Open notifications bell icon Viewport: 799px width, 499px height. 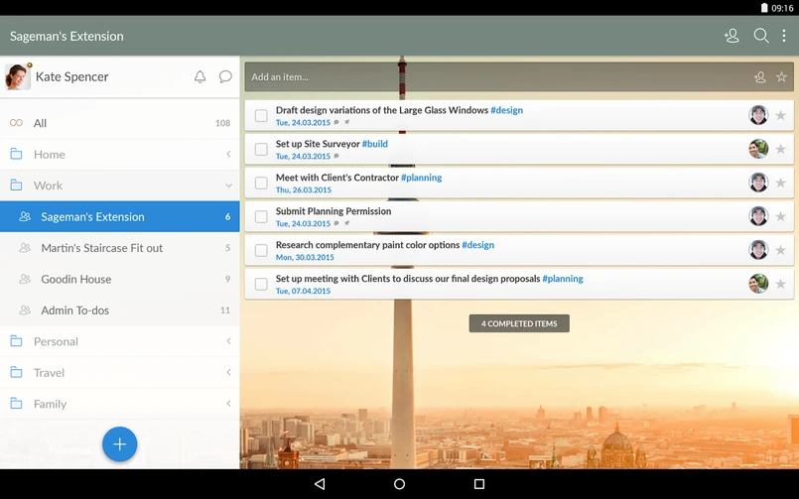(x=200, y=76)
